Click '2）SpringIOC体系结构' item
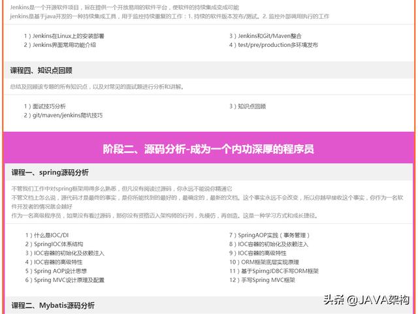 54,244
